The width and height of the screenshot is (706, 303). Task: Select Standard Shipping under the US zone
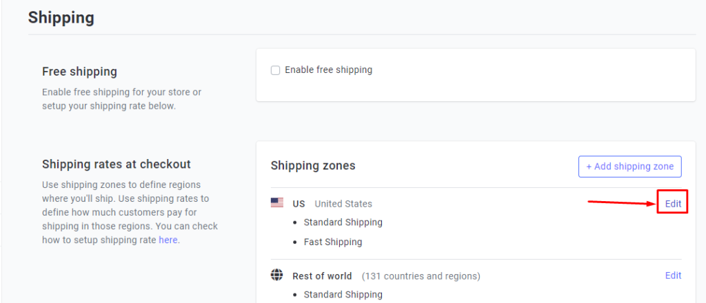(x=343, y=222)
